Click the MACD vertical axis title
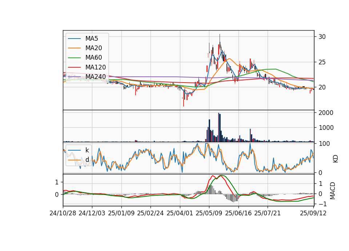 pos(333,191)
